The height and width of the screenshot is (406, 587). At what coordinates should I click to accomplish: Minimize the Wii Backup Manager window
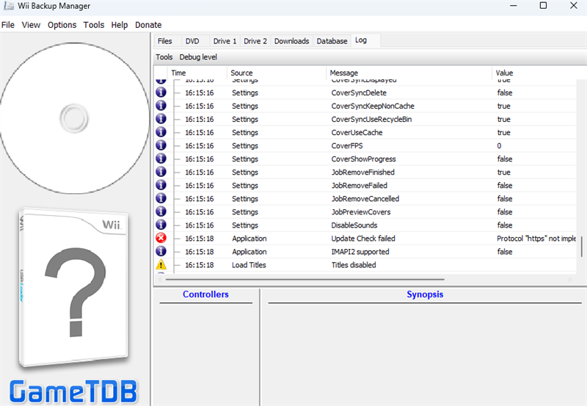pos(513,6)
